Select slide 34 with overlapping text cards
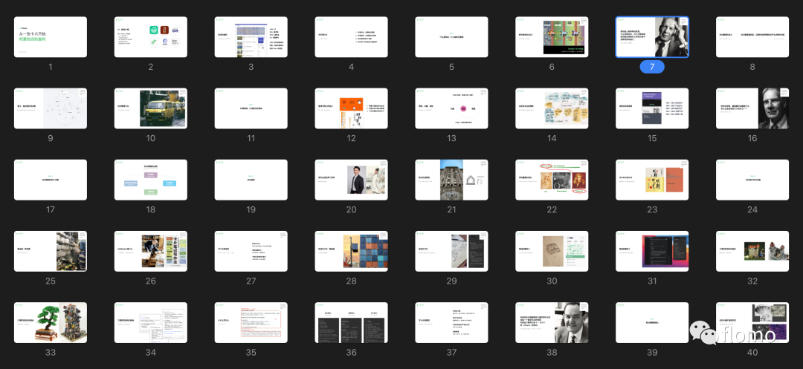 [150, 322]
